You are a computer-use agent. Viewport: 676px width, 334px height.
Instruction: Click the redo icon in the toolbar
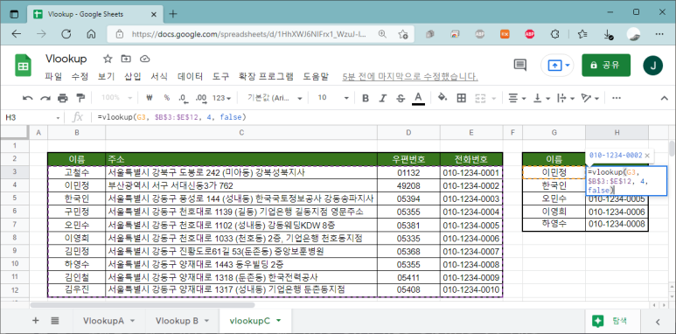tap(45, 98)
